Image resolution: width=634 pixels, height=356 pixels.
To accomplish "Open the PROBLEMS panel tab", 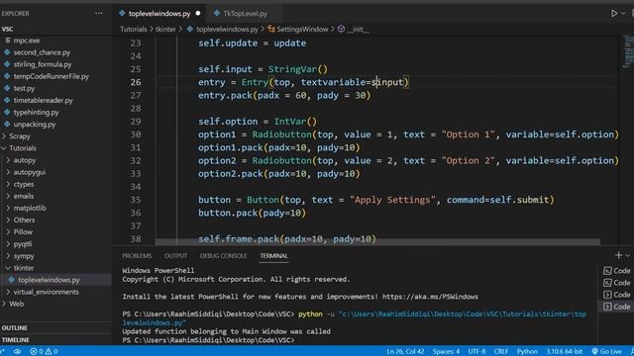I will pyautogui.click(x=137, y=256).
